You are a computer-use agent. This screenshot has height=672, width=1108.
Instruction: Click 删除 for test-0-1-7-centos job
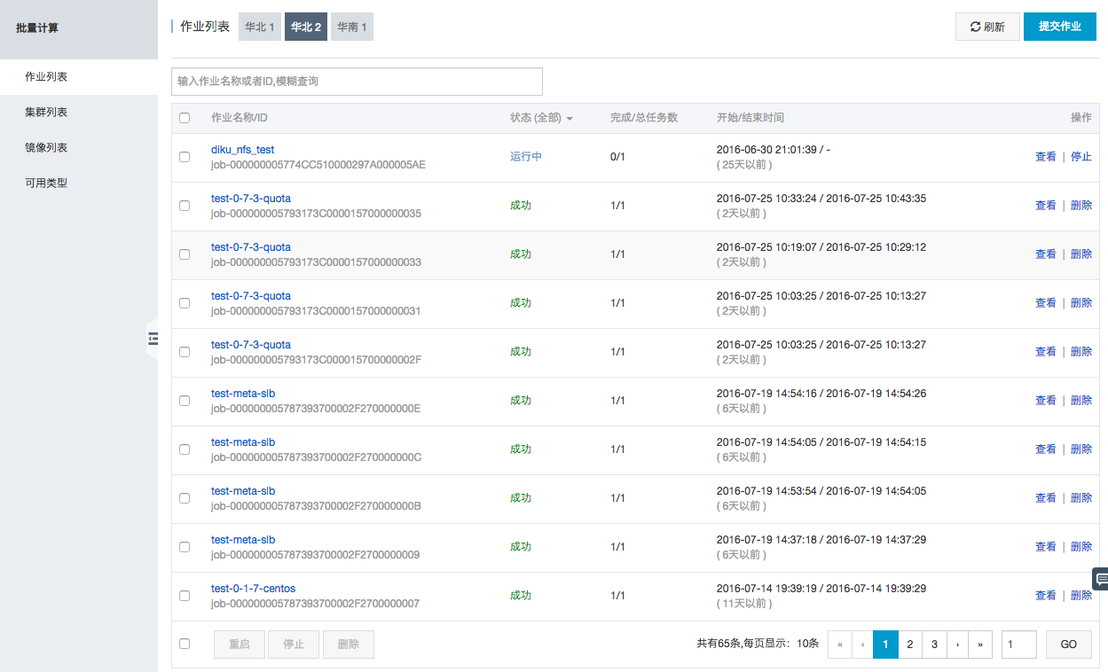tap(1081, 596)
